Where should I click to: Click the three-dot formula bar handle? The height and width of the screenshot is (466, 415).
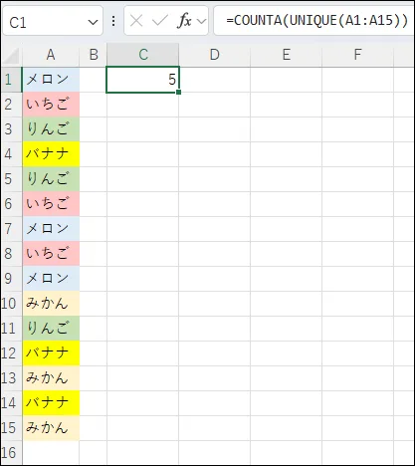click(x=113, y=21)
